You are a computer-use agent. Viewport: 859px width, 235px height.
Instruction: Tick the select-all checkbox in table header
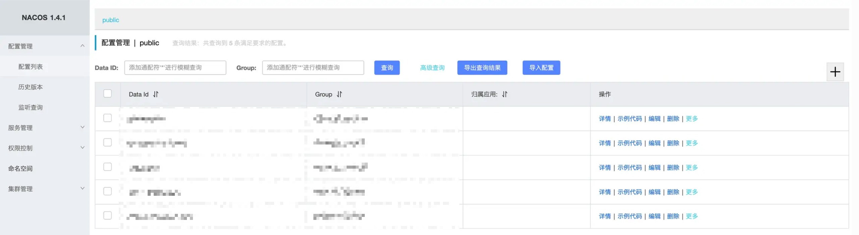tap(107, 94)
